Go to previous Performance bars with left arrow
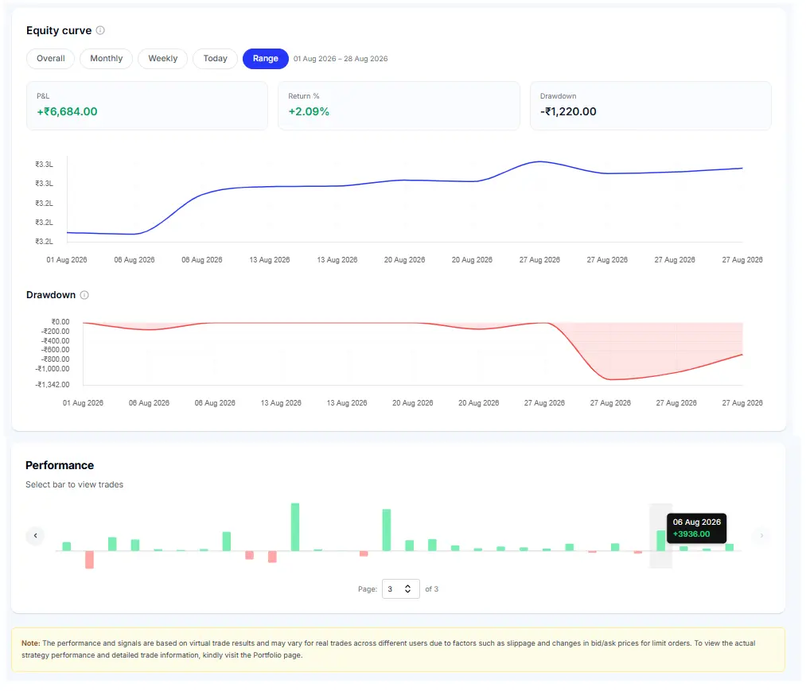 36,535
